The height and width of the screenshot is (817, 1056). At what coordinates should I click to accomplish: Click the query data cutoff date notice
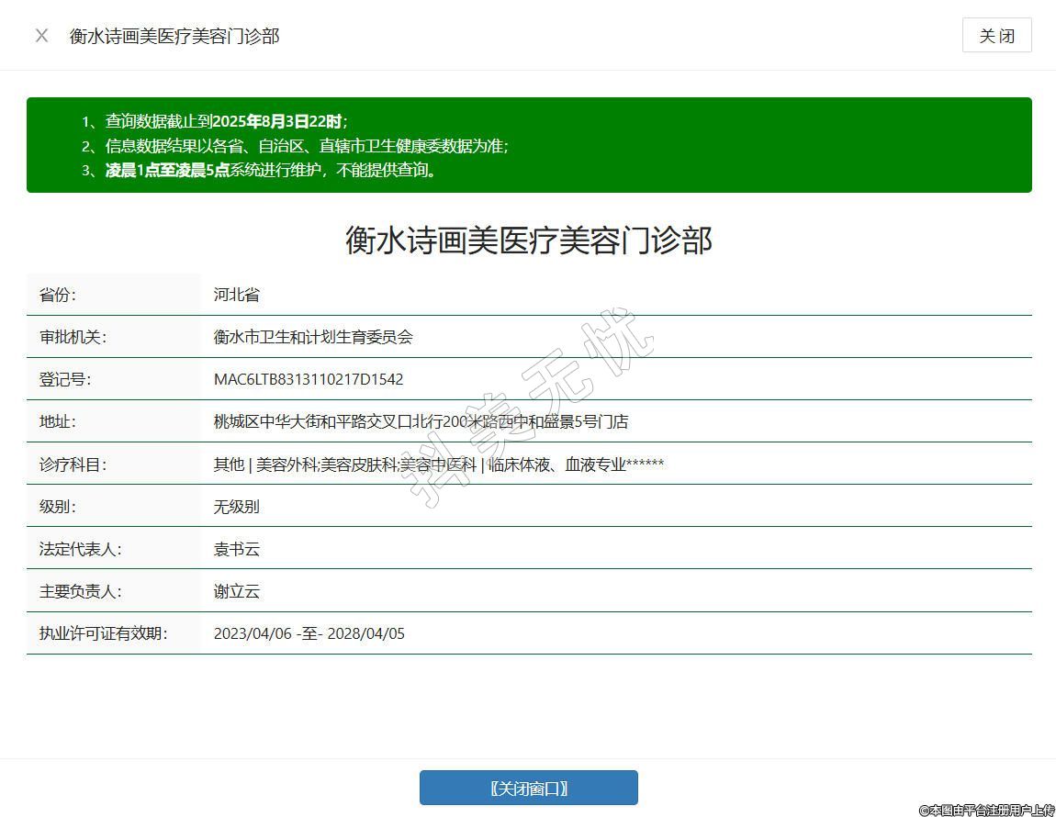pyautogui.click(x=226, y=121)
